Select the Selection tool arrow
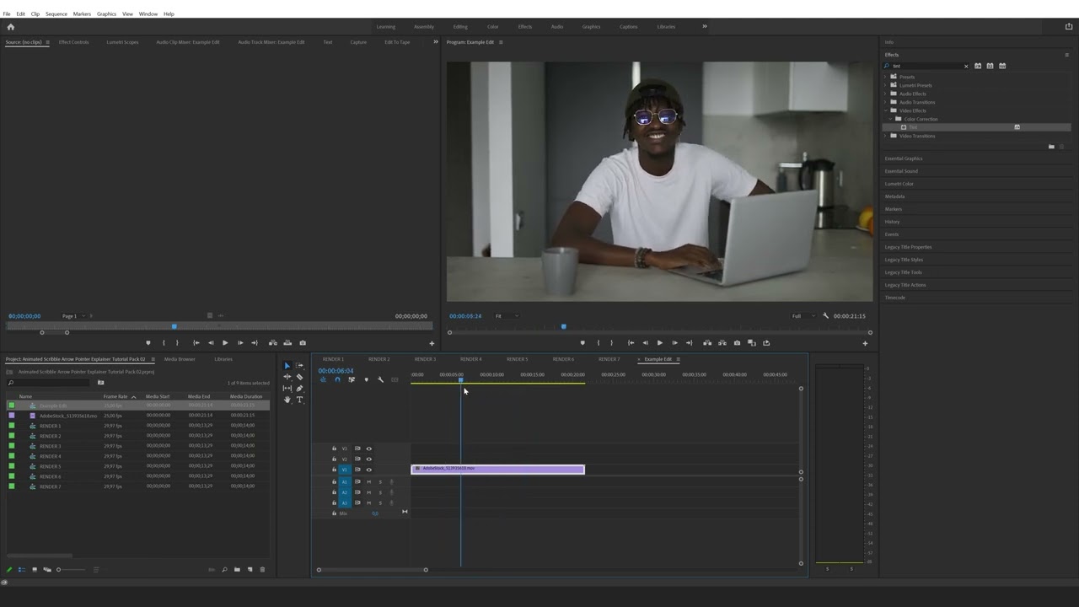This screenshot has width=1079, height=607. coord(287,366)
